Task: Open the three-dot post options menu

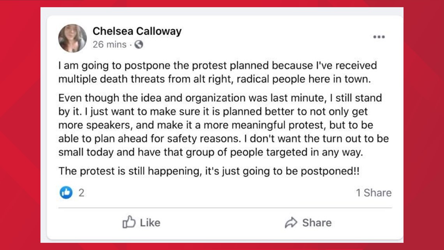Action: (379, 37)
